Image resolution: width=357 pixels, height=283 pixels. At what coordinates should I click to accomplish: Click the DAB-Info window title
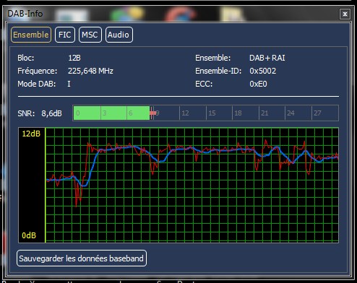click(25, 14)
